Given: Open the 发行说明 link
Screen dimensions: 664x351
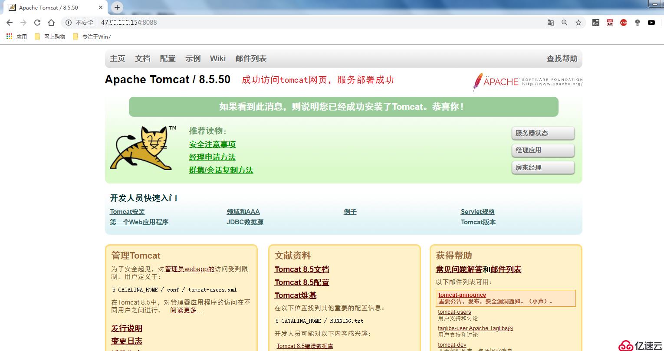Looking at the screenshot, I should pos(127,328).
